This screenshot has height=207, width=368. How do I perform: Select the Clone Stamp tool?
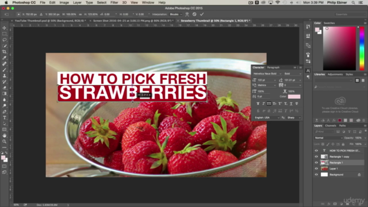pyautogui.click(x=4, y=76)
